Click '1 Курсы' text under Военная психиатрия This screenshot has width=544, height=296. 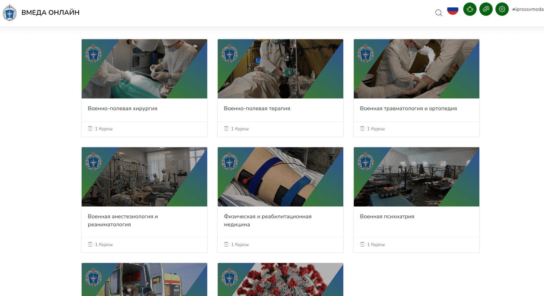(376, 244)
